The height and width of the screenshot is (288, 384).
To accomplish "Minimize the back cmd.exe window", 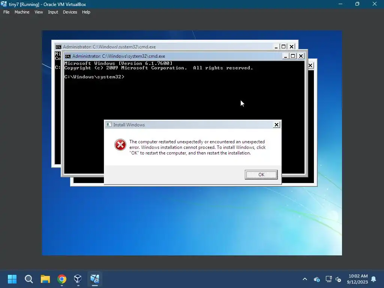I will (276, 46).
